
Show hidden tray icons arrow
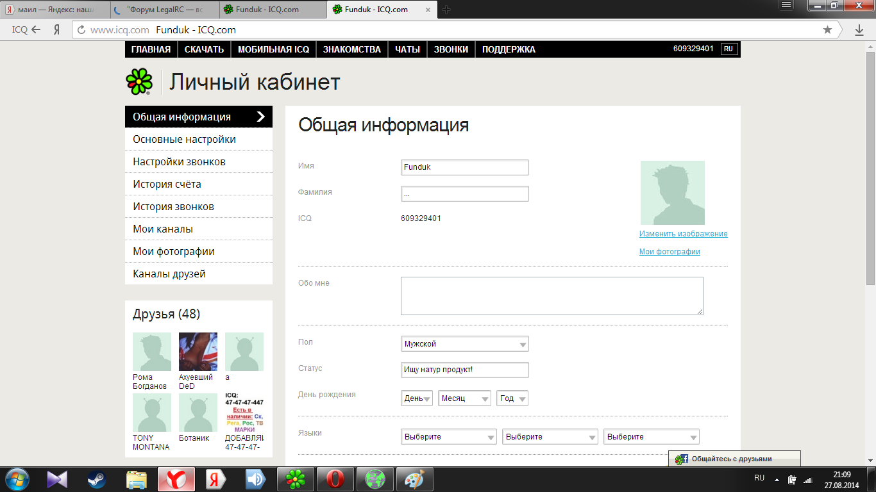coord(777,479)
